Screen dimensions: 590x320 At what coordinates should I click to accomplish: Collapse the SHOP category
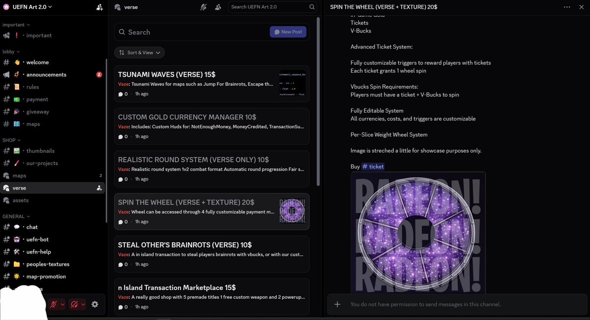click(12, 140)
